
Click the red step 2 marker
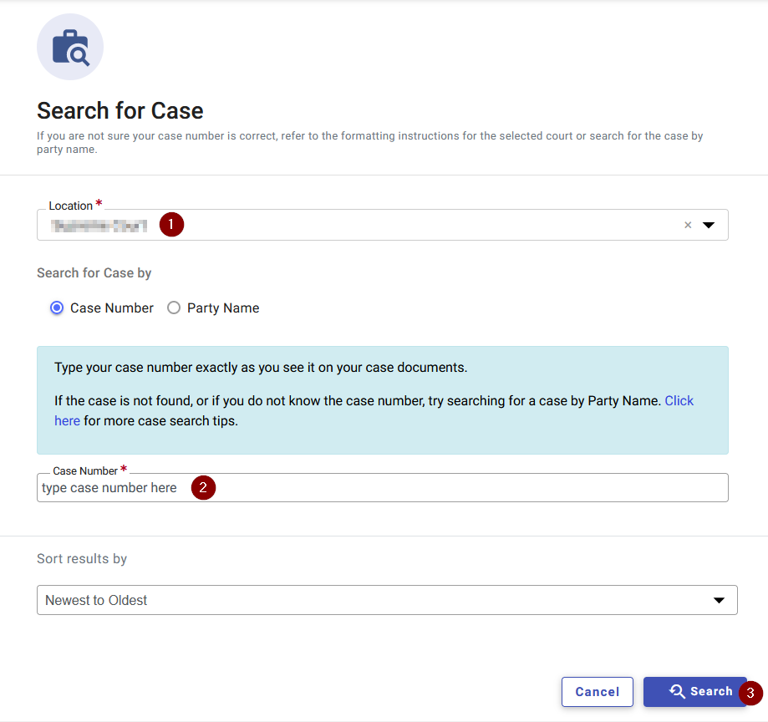[203, 487]
